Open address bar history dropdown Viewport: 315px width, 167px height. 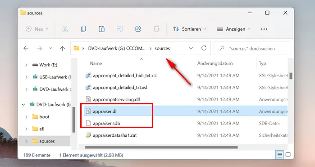coord(191,48)
